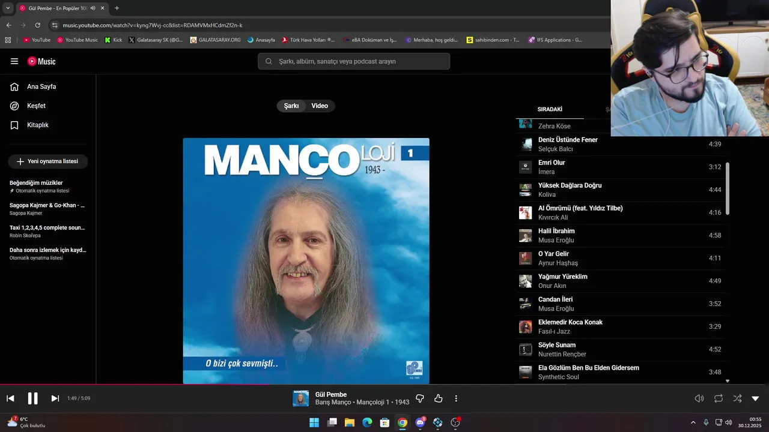The height and width of the screenshot is (432, 769).
Task: Play O Yar Gelir by Aynur Haşhaş
Action: point(621,258)
